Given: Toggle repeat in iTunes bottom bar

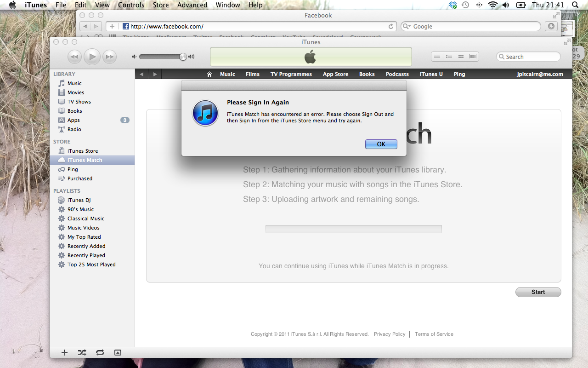Looking at the screenshot, I should click(100, 352).
